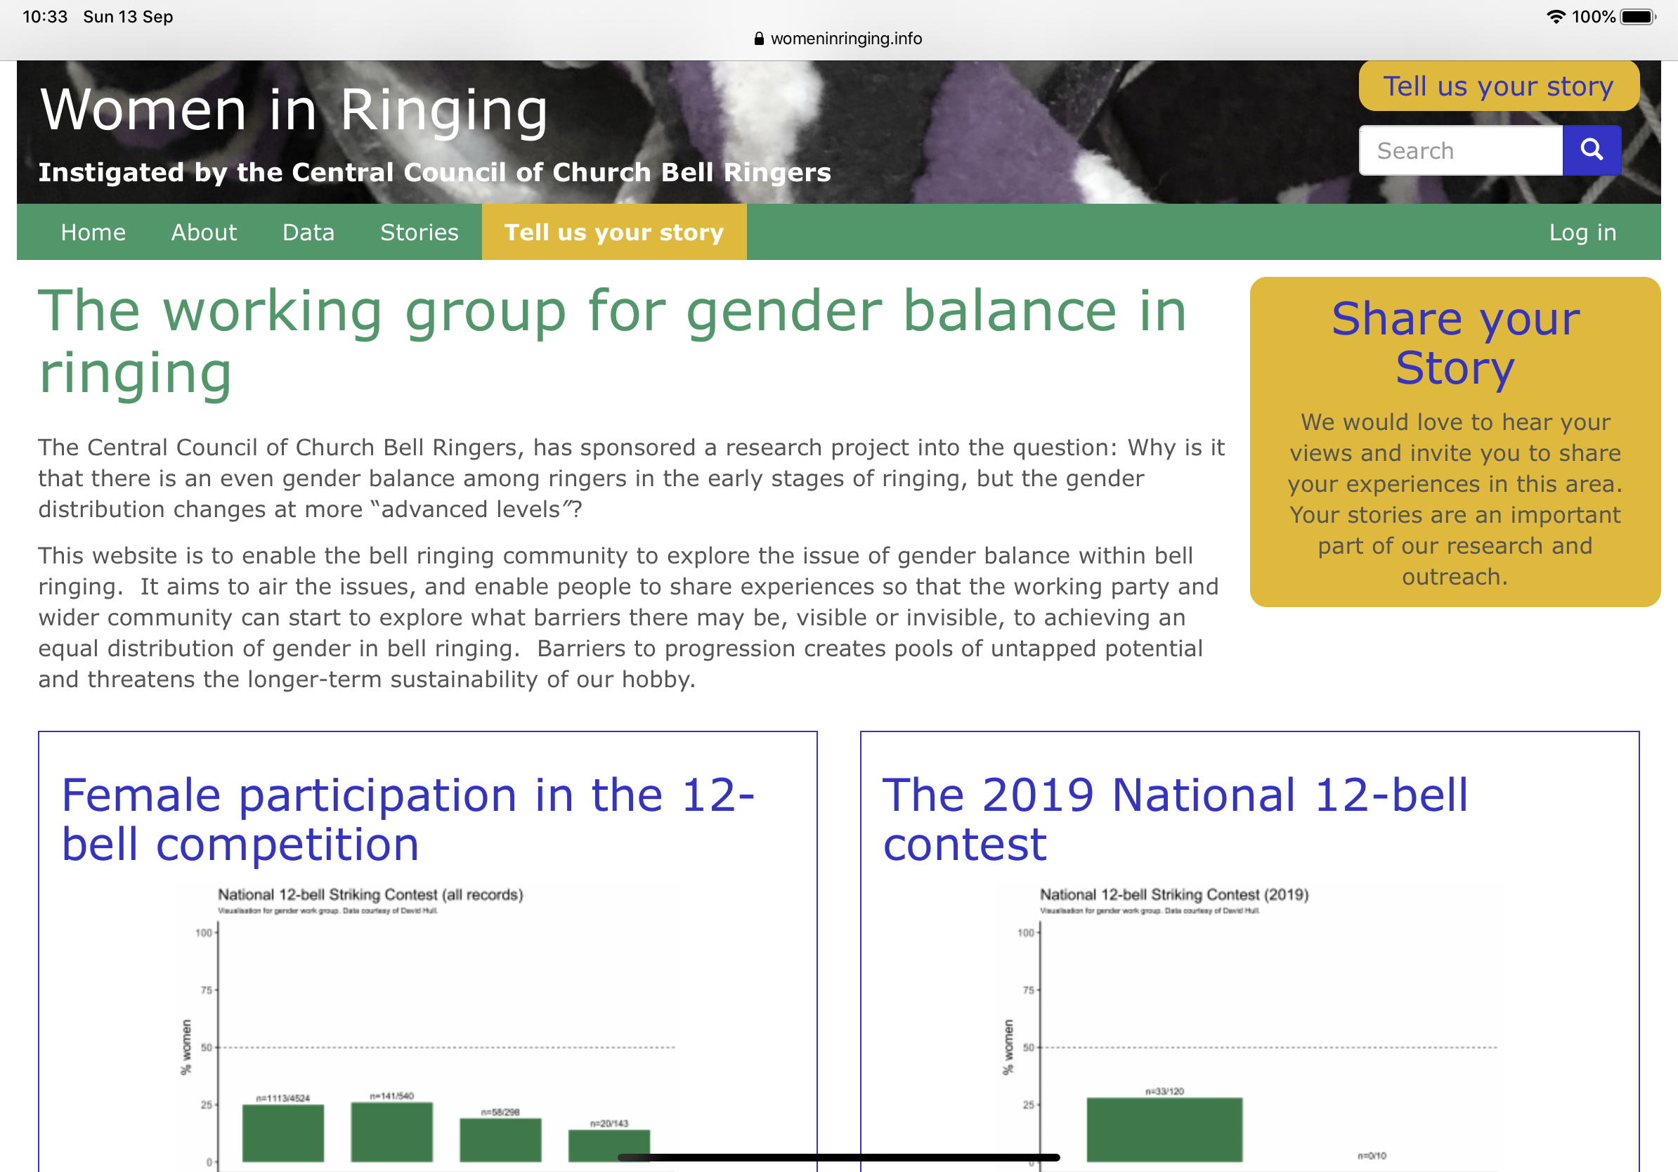Click the search magnifier icon
Screen dimensions: 1678x1172
click(x=1592, y=150)
